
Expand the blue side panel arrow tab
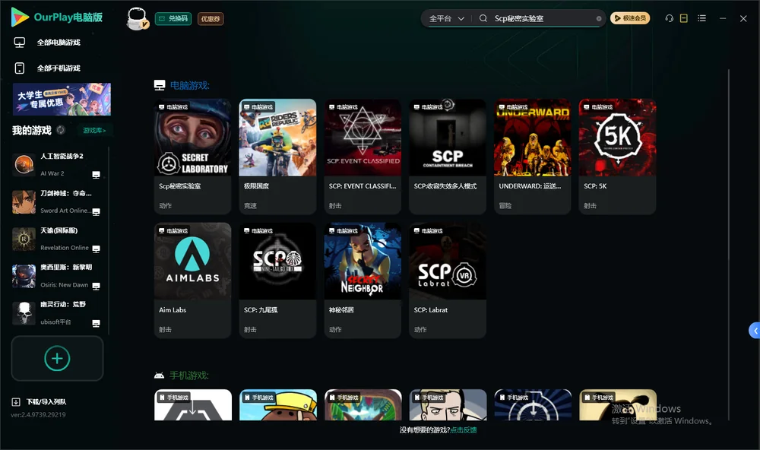[x=754, y=330]
